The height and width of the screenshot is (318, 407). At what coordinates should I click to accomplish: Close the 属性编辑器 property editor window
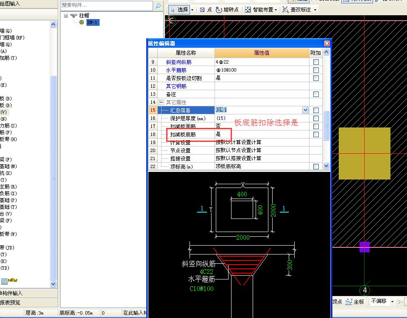coord(327,43)
